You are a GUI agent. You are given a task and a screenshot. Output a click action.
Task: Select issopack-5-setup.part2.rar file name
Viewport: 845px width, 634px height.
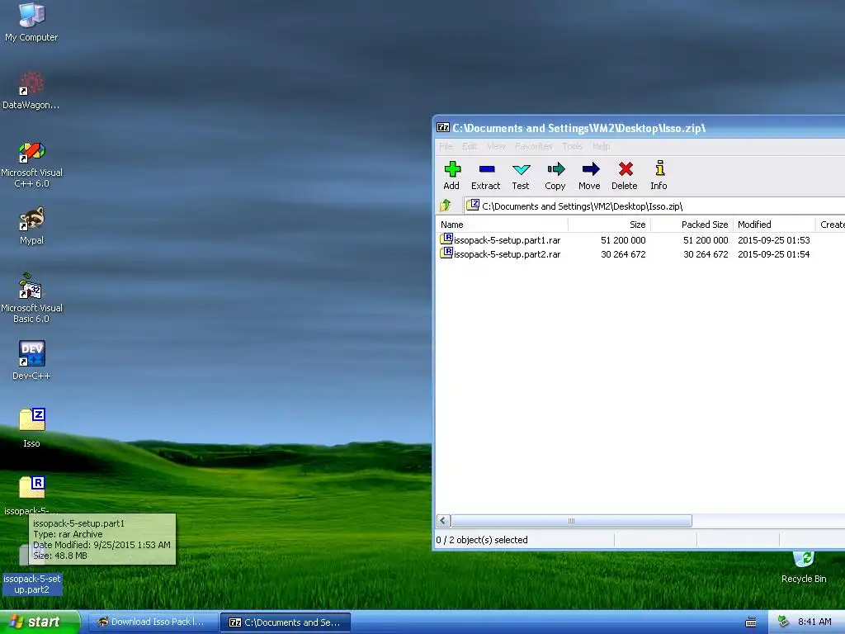[x=507, y=254]
